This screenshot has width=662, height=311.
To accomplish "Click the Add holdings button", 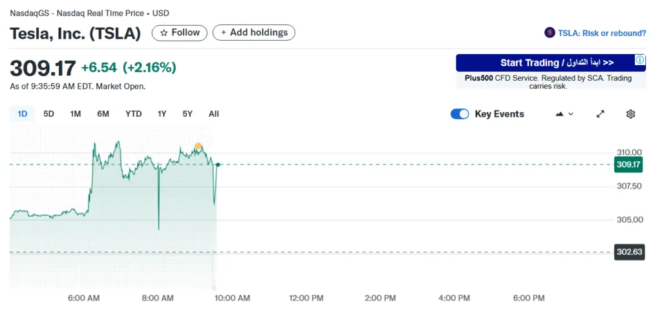I will (x=253, y=33).
